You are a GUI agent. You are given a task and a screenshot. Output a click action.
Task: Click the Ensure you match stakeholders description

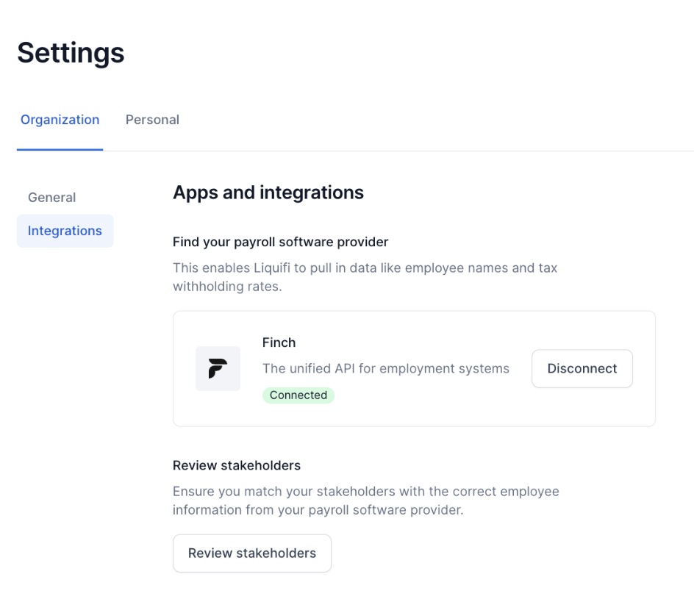pyautogui.click(x=366, y=500)
